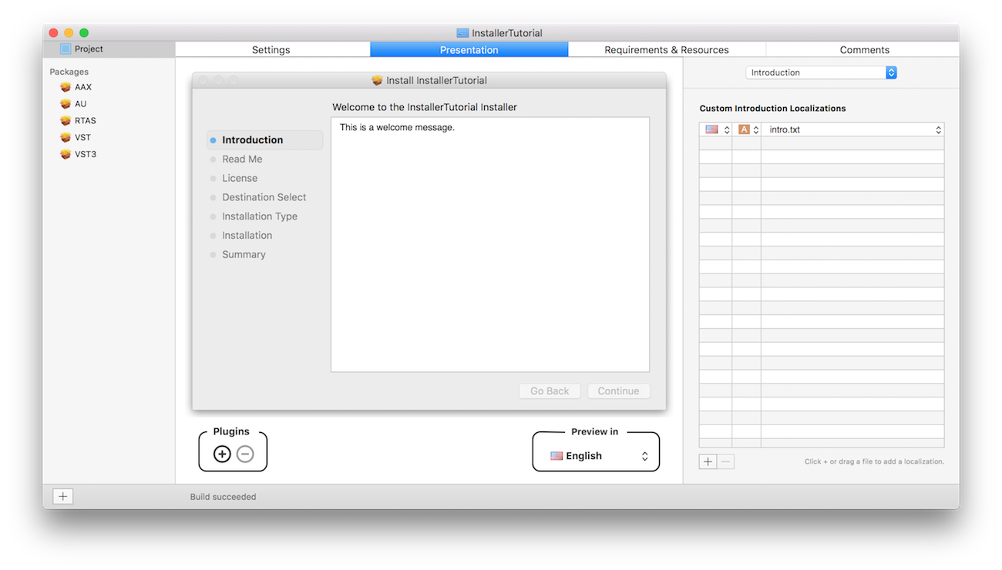This screenshot has height=570, width=1002.
Task: Add a plugin with the plus icon
Action: pos(222,454)
